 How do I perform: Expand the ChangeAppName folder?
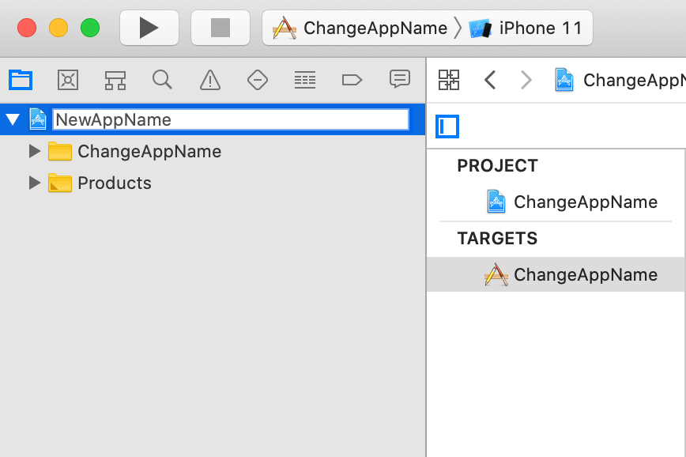coord(34,152)
